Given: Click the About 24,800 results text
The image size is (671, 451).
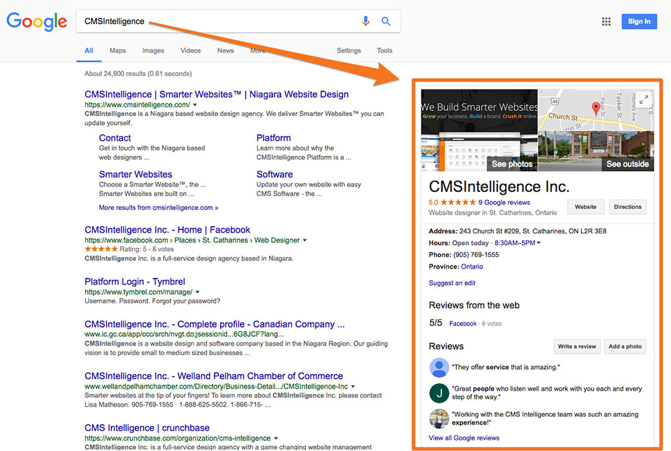Looking at the screenshot, I should 138,74.
